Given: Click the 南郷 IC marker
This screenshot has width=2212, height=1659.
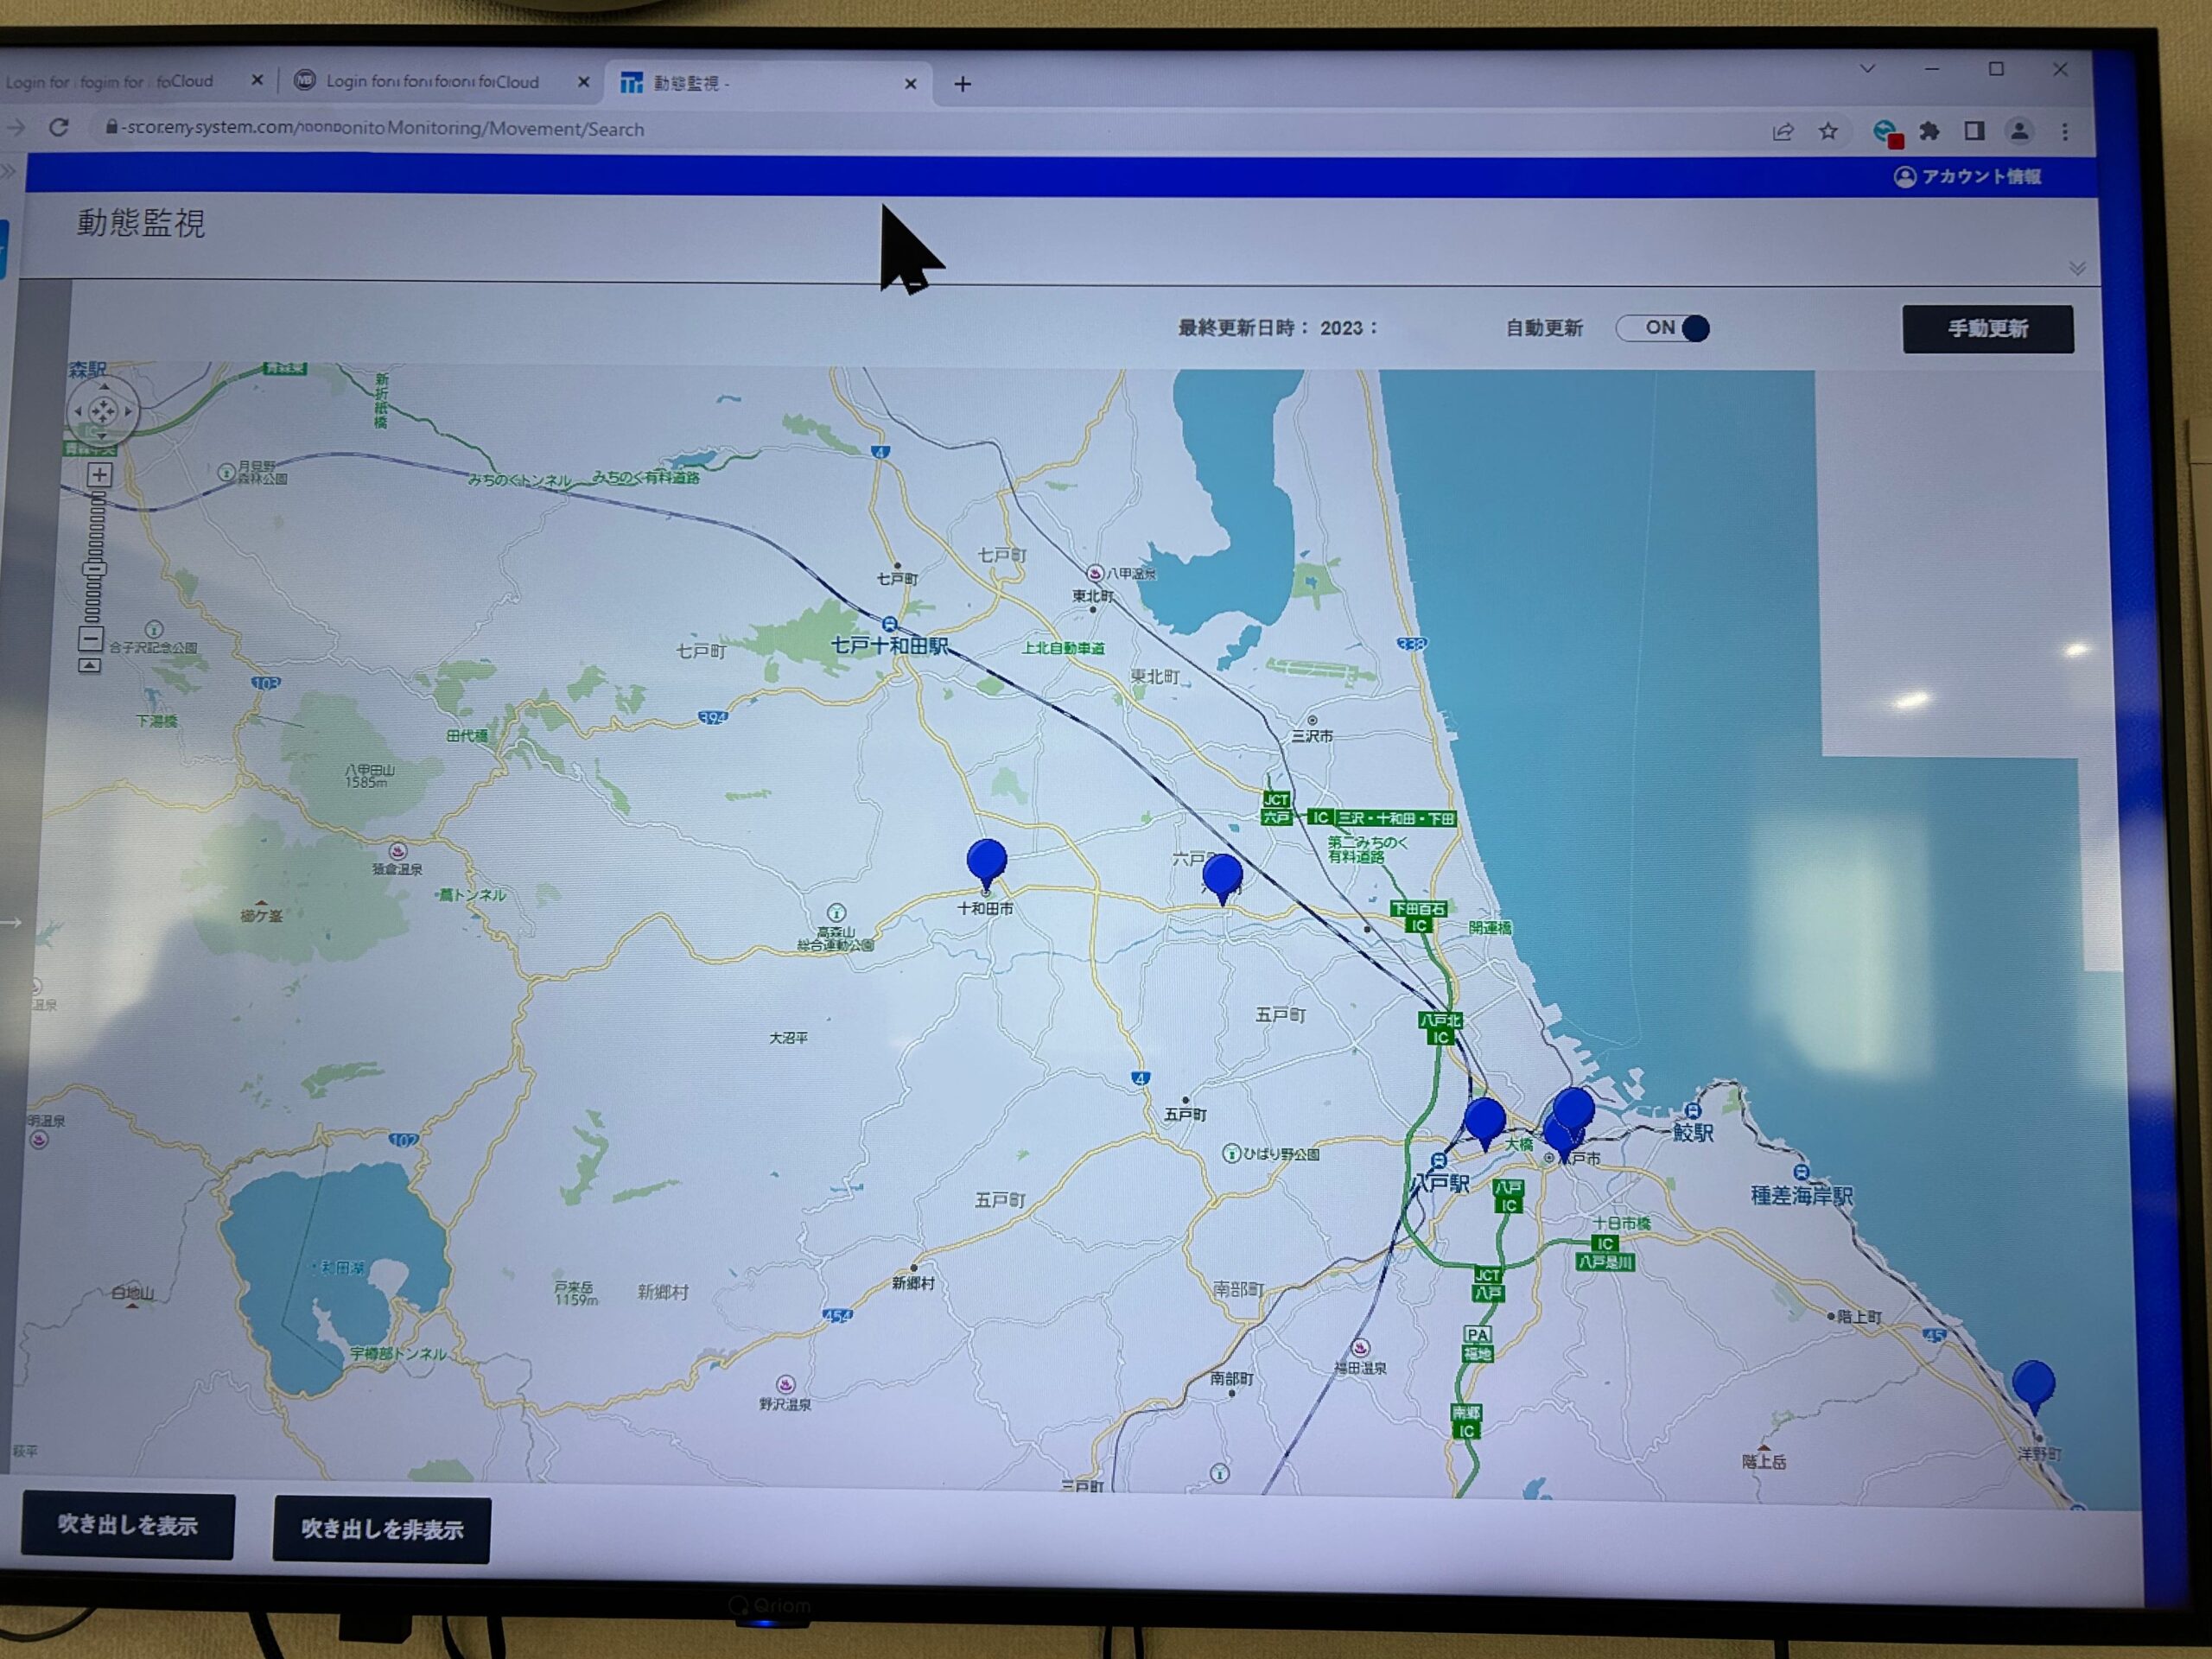Looking at the screenshot, I should pos(1466,1422).
